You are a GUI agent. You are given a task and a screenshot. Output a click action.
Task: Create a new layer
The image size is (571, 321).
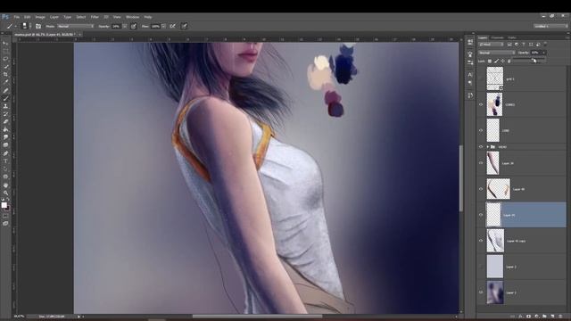552,317
